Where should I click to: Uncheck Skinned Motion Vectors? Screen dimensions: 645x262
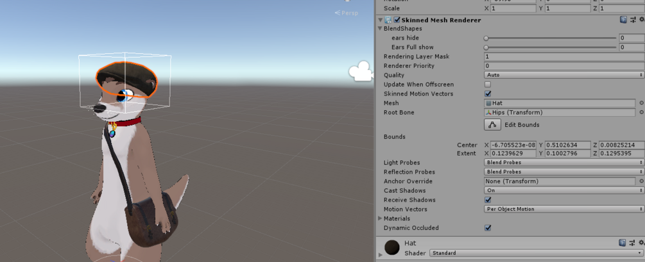pos(488,94)
